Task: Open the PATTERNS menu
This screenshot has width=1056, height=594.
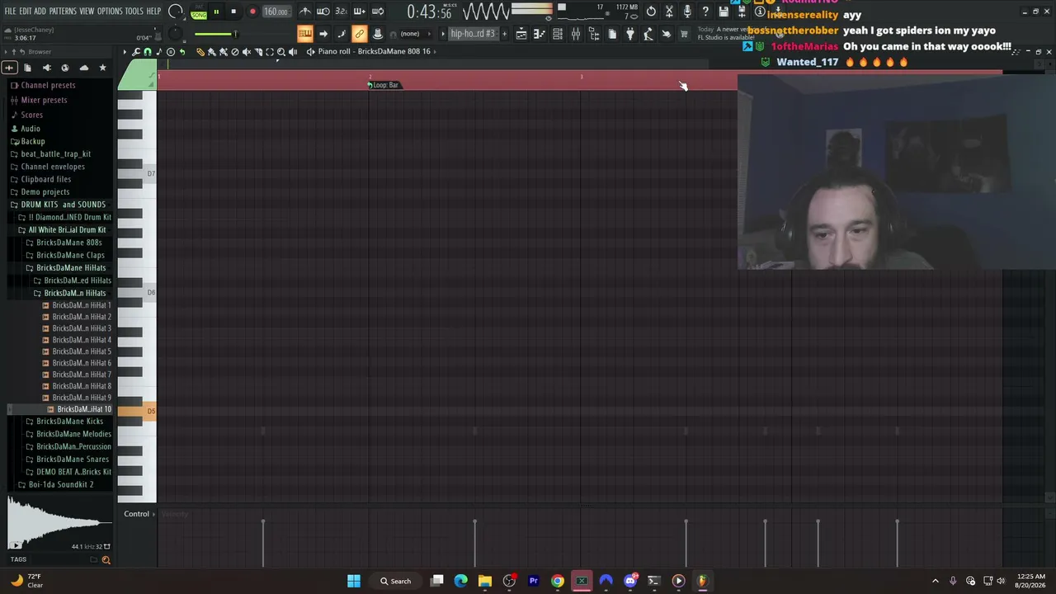Action: tap(63, 12)
